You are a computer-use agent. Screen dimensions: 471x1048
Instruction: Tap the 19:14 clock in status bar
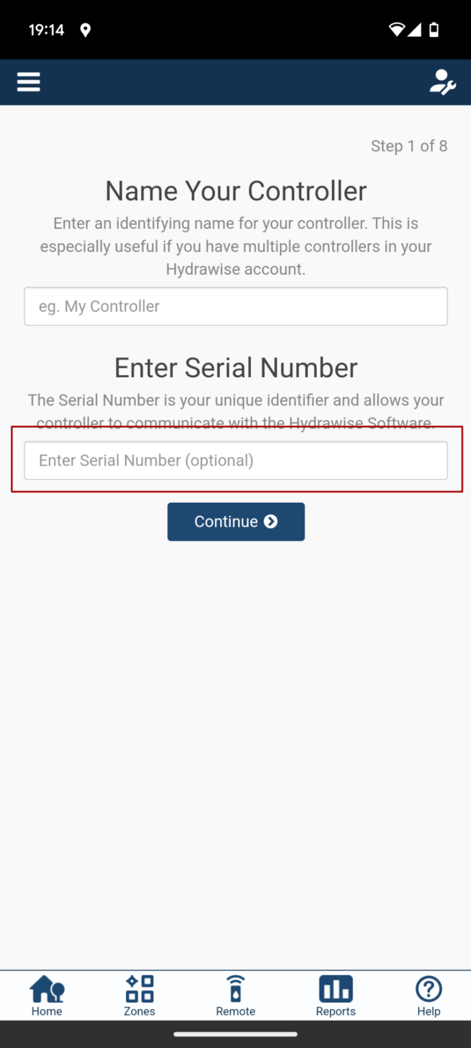coord(46,30)
